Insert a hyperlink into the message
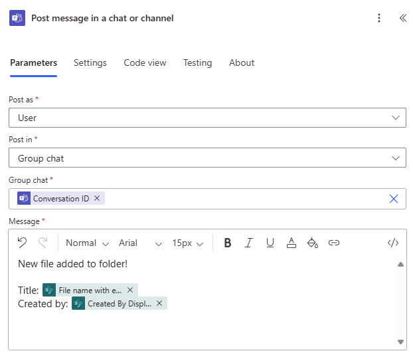The width and height of the screenshot is (413, 363). click(x=334, y=243)
